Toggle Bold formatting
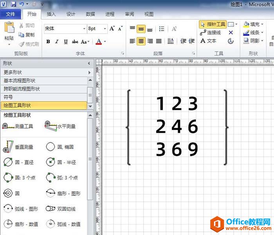This screenshot has width=274, height=235. 48,42
